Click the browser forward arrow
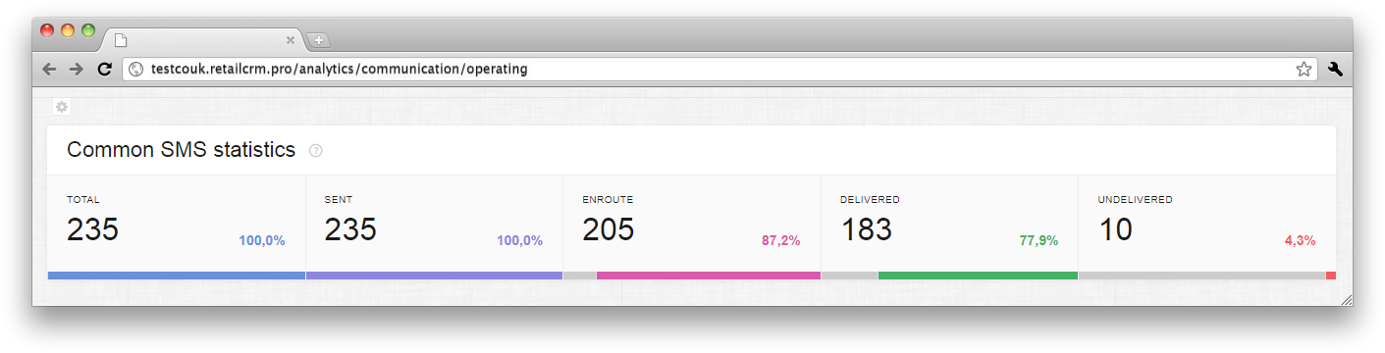The image size is (1385, 353). click(x=76, y=69)
